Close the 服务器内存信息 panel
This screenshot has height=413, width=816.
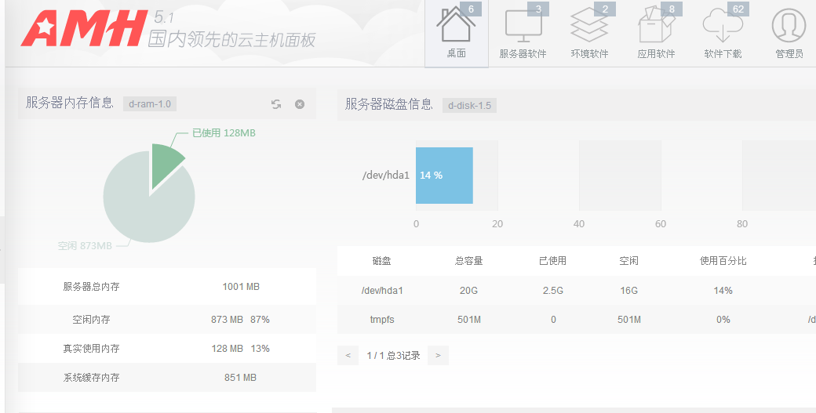pyautogui.click(x=300, y=104)
